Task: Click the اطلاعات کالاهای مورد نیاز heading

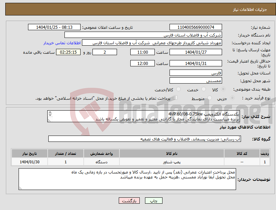Action: click(245, 127)
